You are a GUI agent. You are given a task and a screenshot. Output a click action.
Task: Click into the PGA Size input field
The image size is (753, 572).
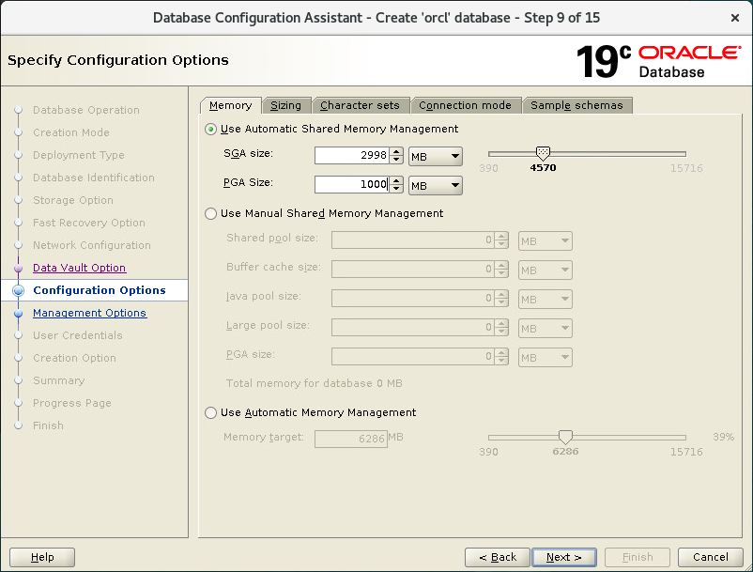pos(351,184)
